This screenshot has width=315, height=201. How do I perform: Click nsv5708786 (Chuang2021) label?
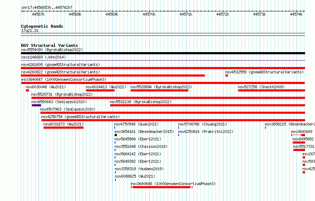[202, 124]
